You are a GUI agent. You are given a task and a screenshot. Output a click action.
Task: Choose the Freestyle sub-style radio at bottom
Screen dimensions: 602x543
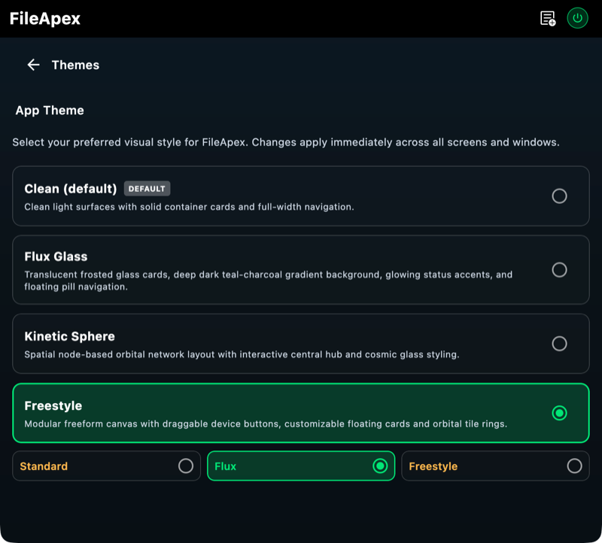pyautogui.click(x=574, y=466)
